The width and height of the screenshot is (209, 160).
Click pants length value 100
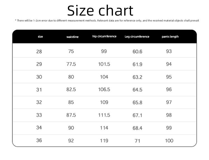tap(169, 141)
